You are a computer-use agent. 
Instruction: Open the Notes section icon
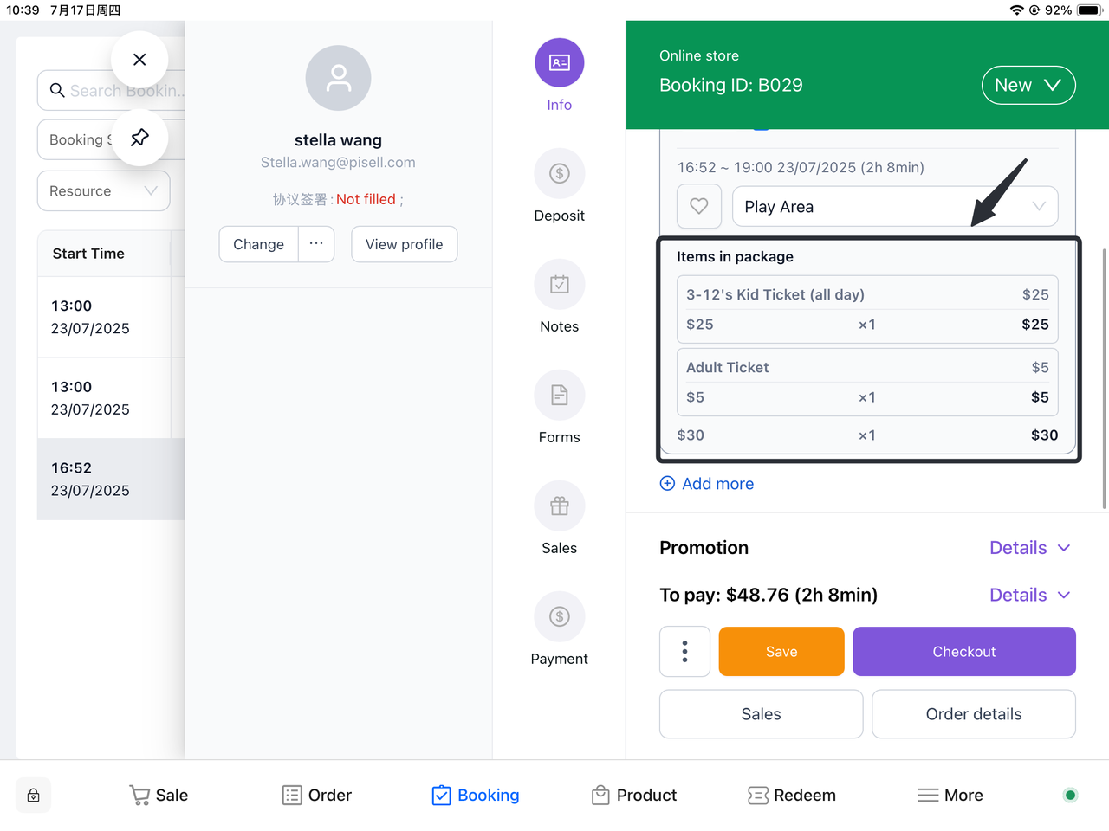(559, 285)
